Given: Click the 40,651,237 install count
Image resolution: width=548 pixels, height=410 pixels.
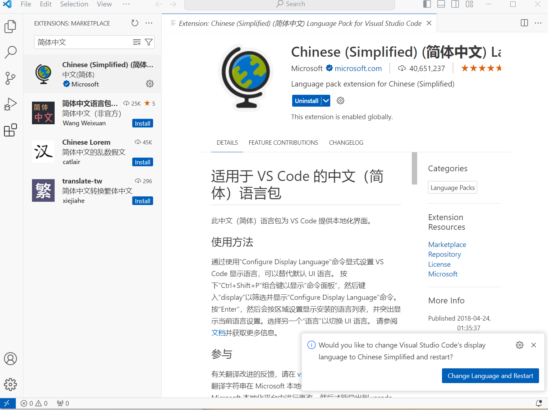Looking at the screenshot, I should pyautogui.click(x=422, y=68).
